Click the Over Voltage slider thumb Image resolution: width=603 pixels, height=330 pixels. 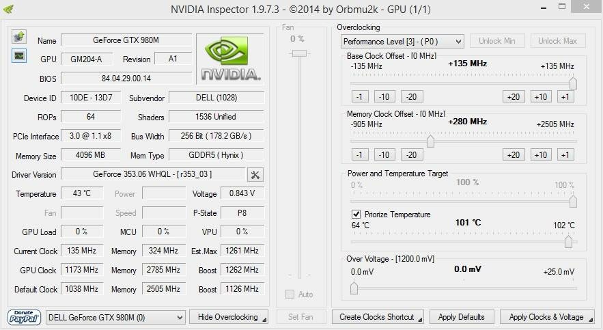tap(354, 288)
